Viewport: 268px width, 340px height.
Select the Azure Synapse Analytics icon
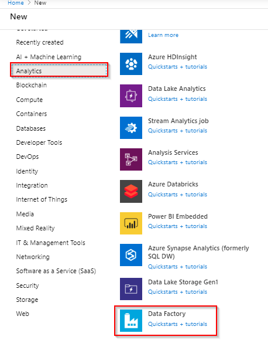(x=131, y=255)
